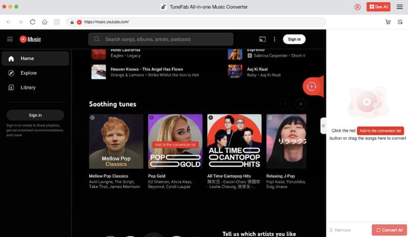Image resolution: width=408 pixels, height=237 pixels.
Task: Collapse the conversion side panel with arrow handle
Action: (x=323, y=126)
